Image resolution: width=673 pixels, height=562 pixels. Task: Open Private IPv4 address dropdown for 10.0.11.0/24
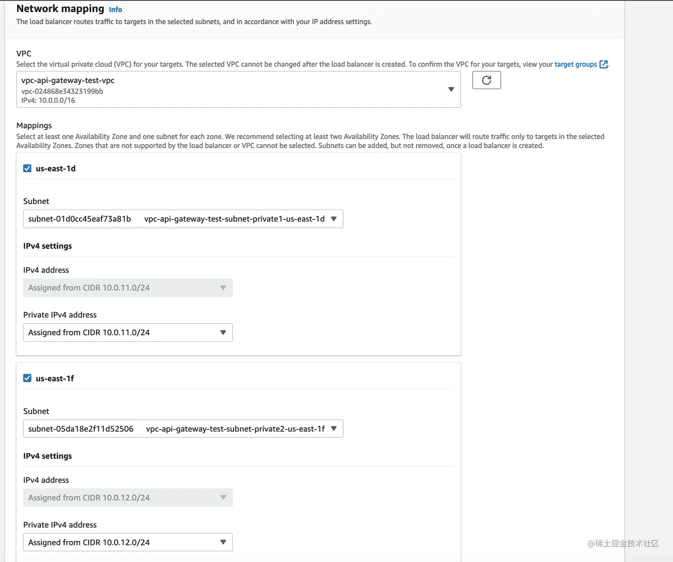tap(128, 332)
